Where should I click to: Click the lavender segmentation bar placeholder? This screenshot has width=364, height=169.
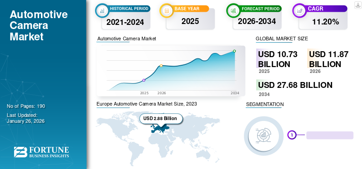(x=329, y=135)
